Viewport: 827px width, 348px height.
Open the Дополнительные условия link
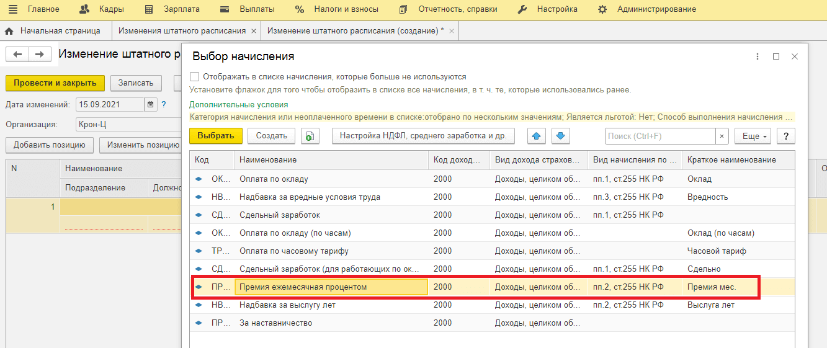pyautogui.click(x=238, y=105)
